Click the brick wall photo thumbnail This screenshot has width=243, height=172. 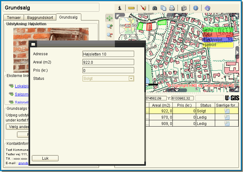click(51, 34)
